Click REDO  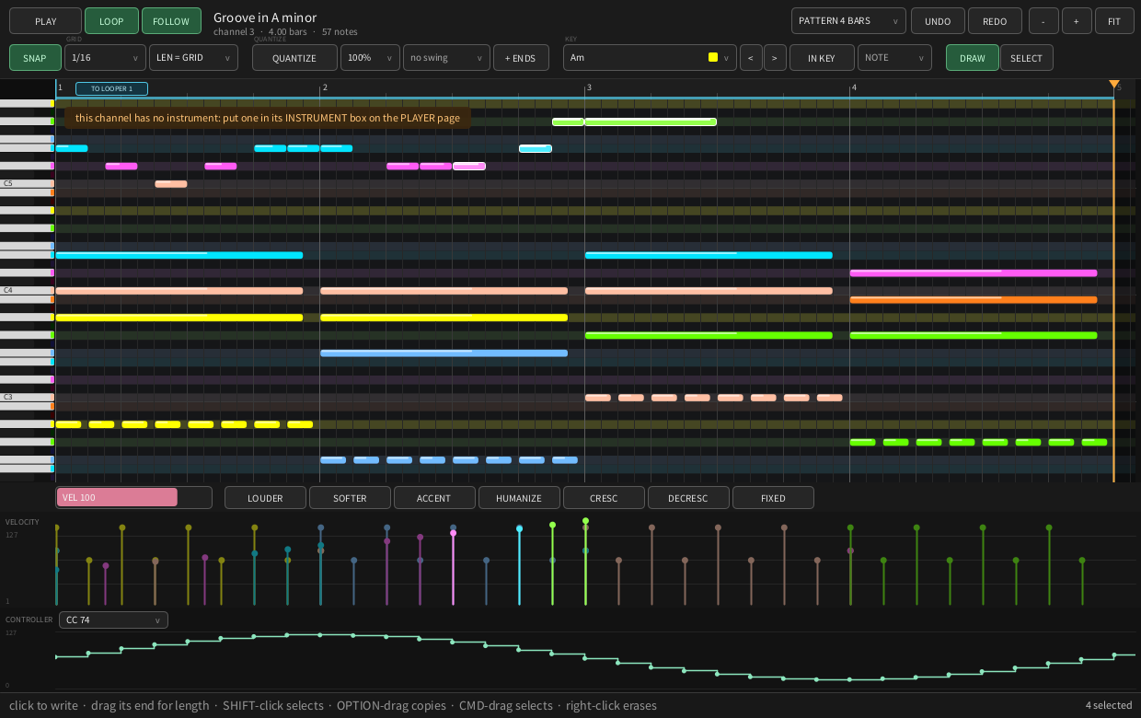(995, 21)
